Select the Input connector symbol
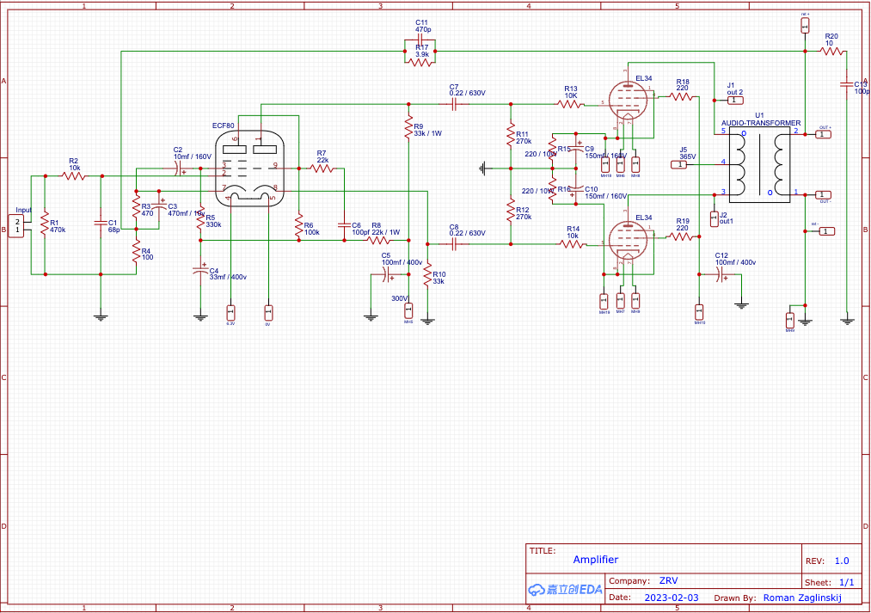 click(17, 227)
